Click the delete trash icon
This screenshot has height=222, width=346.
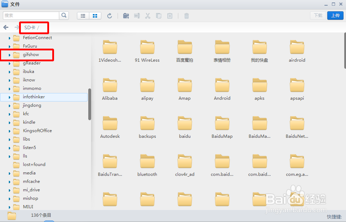(186, 16)
